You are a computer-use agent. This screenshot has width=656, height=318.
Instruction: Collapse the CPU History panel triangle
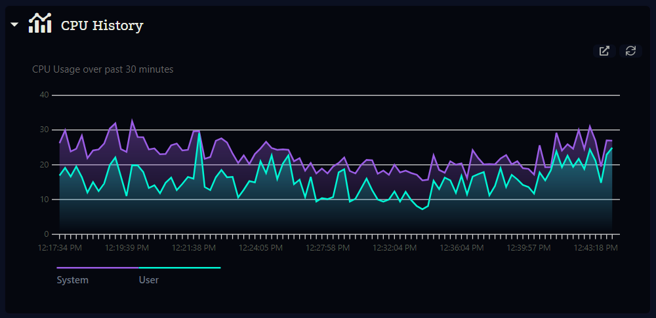[14, 26]
